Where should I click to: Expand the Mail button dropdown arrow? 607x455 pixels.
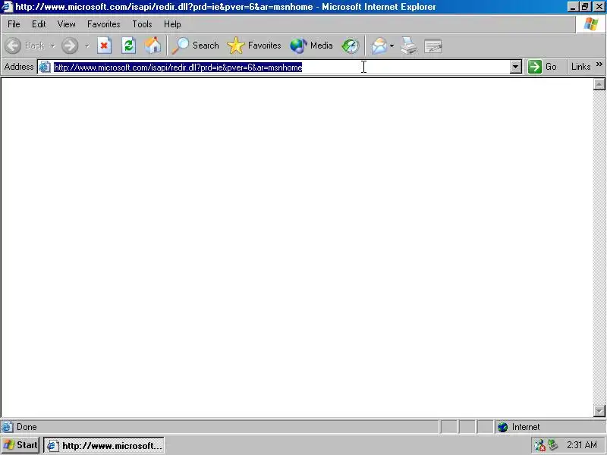pyautogui.click(x=392, y=45)
